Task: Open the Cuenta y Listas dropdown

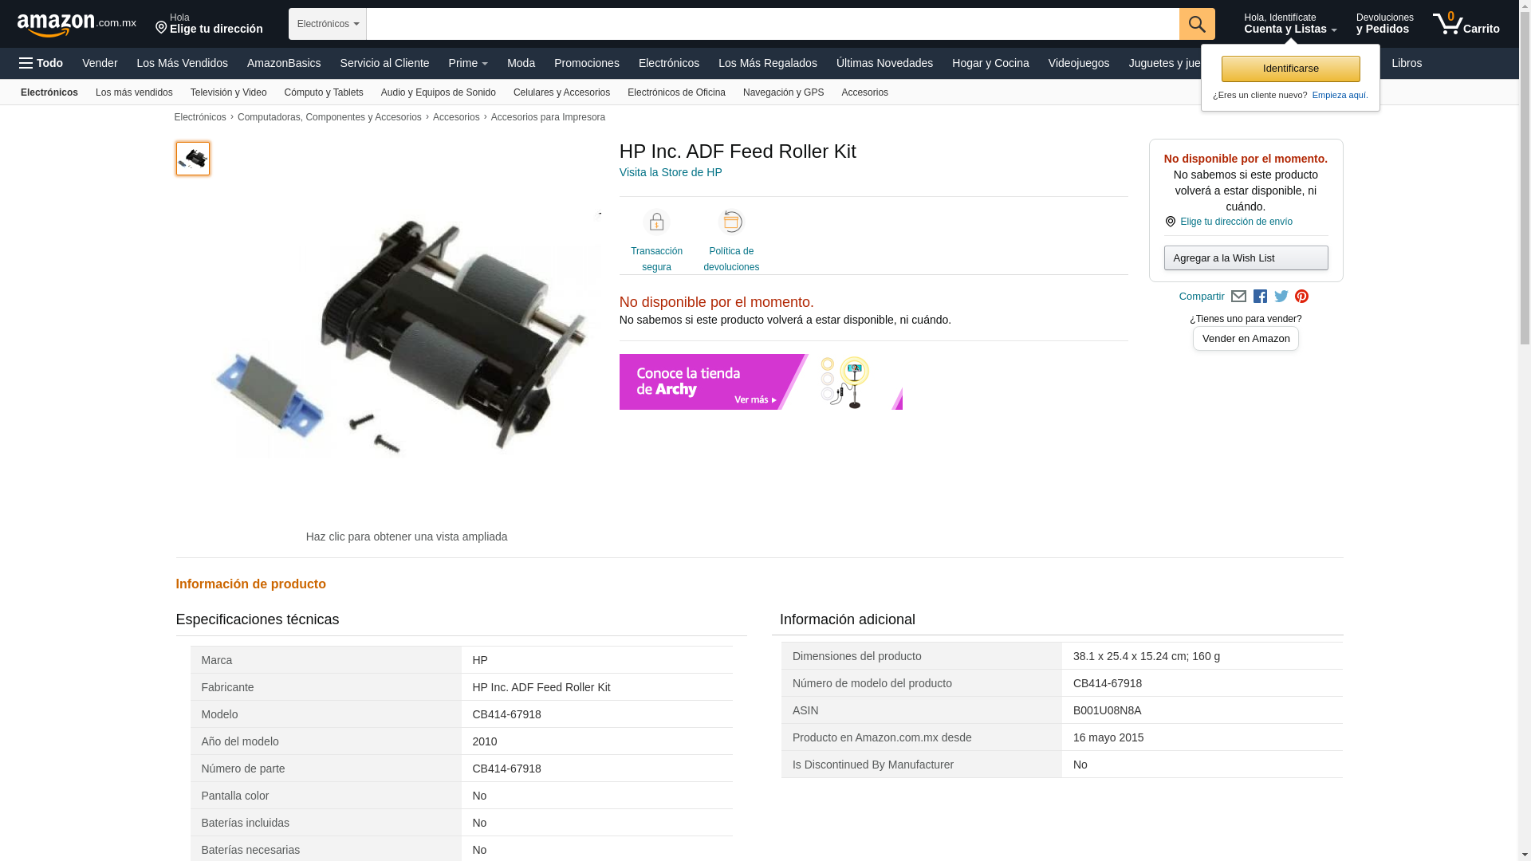Action: coord(1290,24)
